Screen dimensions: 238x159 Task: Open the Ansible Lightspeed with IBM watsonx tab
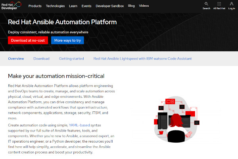coord(142,58)
